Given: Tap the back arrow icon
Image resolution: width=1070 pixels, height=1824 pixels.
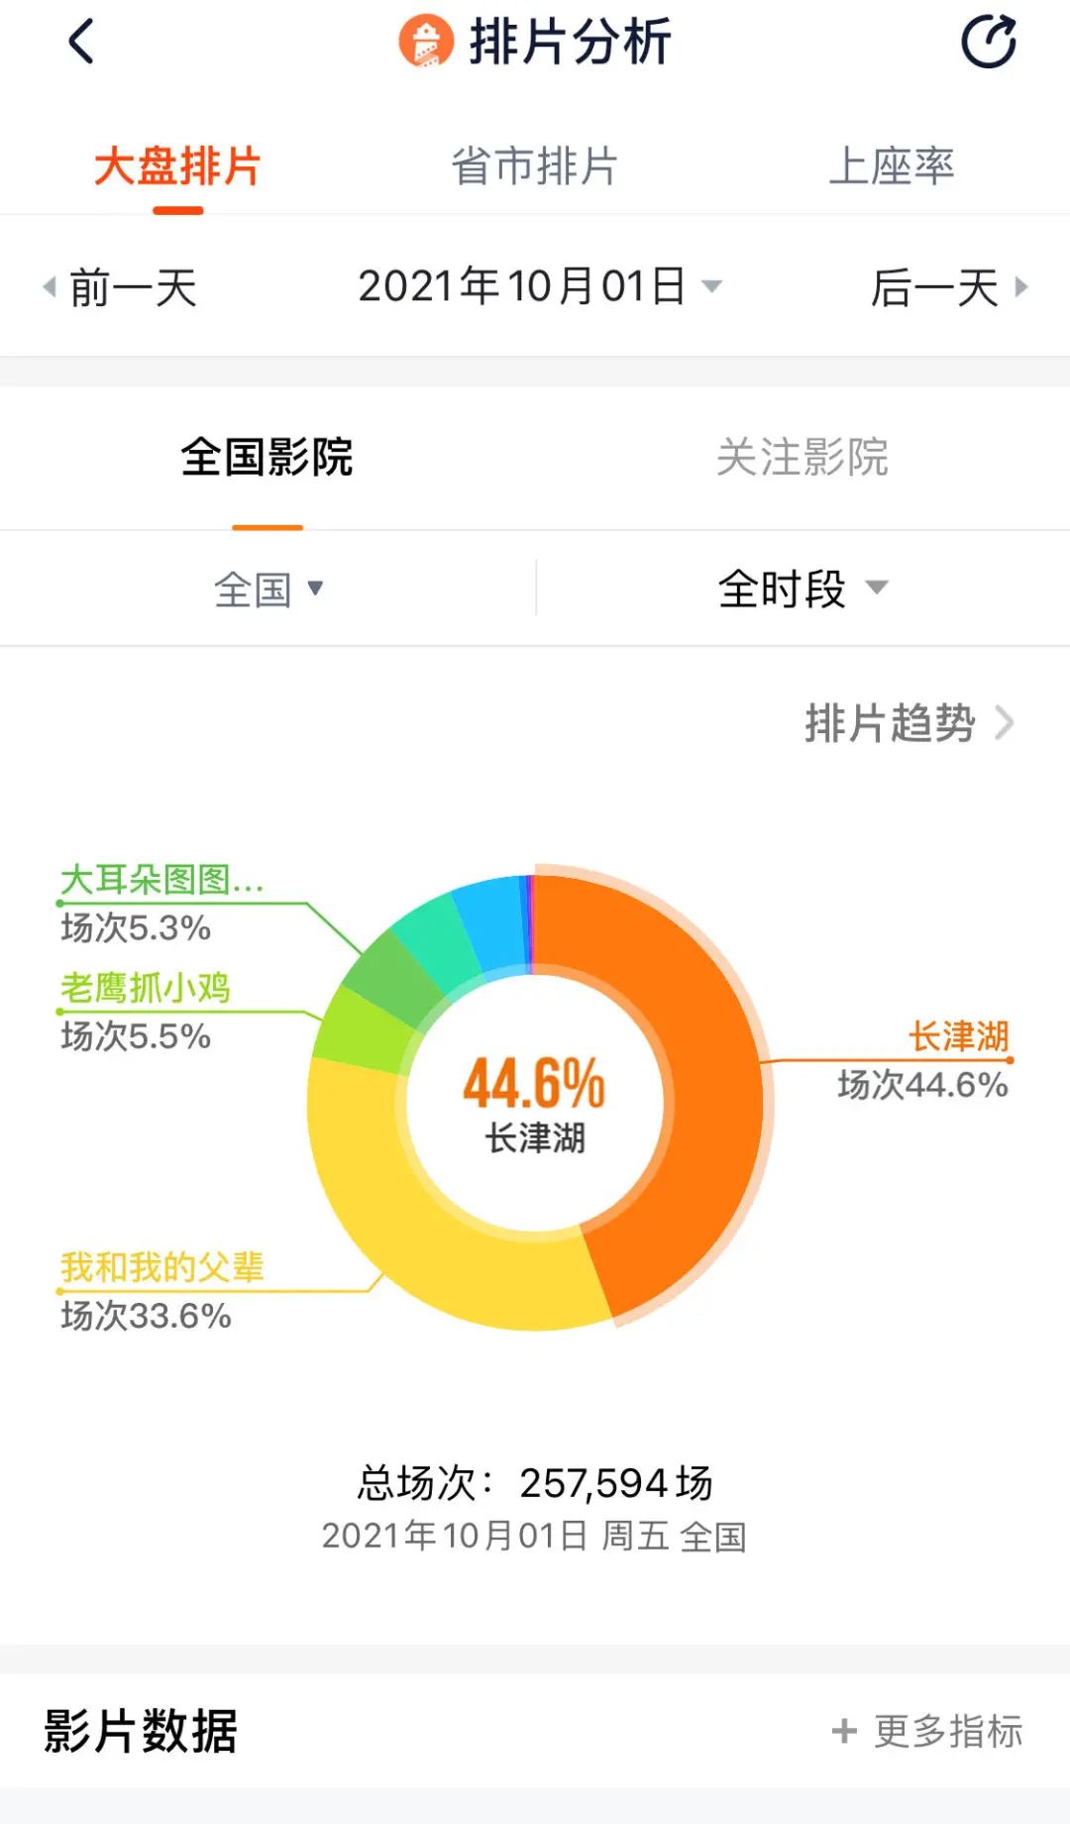Looking at the screenshot, I should pyautogui.click(x=81, y=42).
